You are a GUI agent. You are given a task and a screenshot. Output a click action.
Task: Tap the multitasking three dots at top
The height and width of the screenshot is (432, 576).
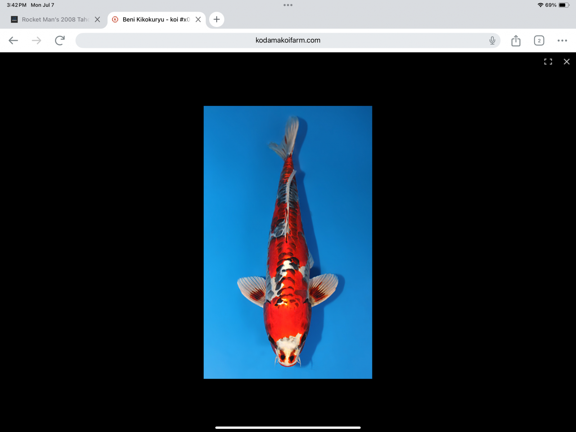click(288, 5)
